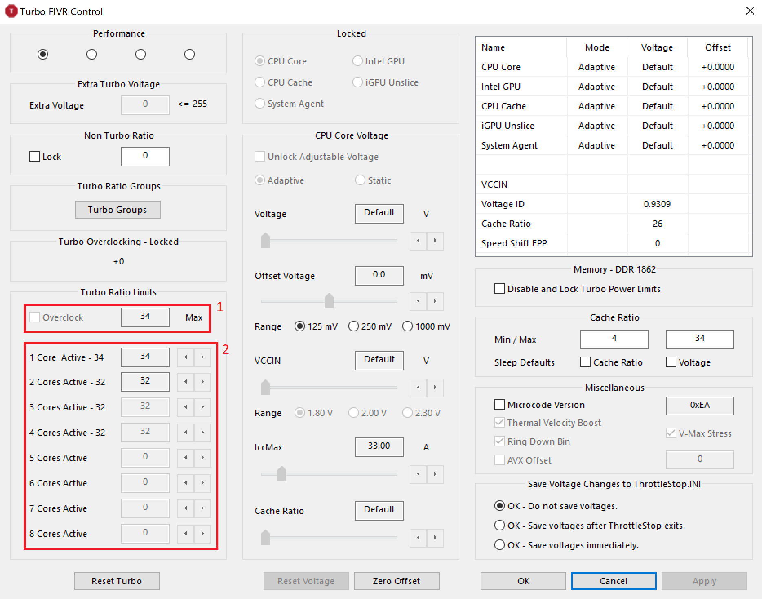Click Cache Ratio Min field

tap(614, 339)
